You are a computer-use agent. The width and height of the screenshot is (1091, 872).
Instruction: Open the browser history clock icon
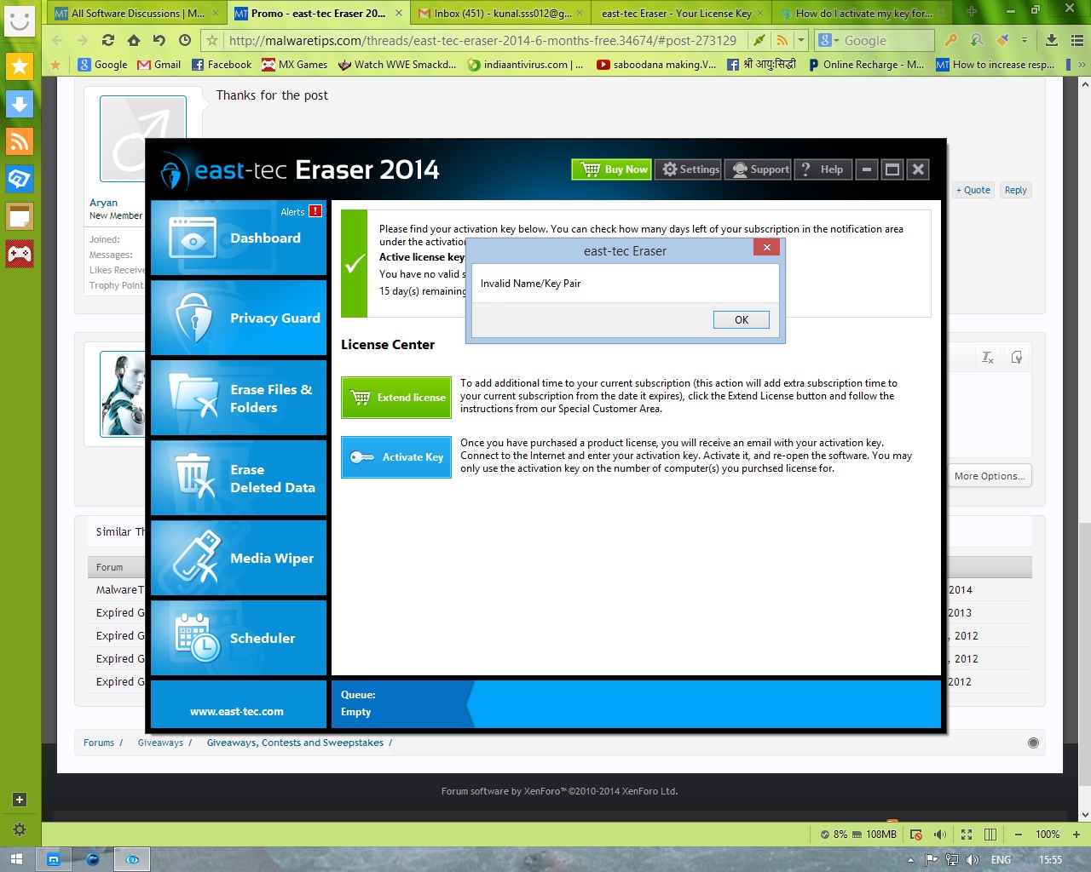[185, 40]
